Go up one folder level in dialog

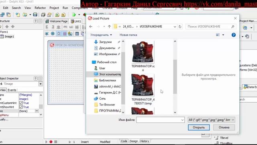(x=109, y=27)
